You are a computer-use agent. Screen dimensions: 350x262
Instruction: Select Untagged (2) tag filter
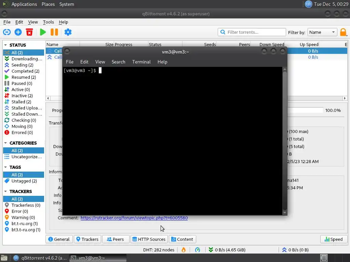(x=24, y=181)
